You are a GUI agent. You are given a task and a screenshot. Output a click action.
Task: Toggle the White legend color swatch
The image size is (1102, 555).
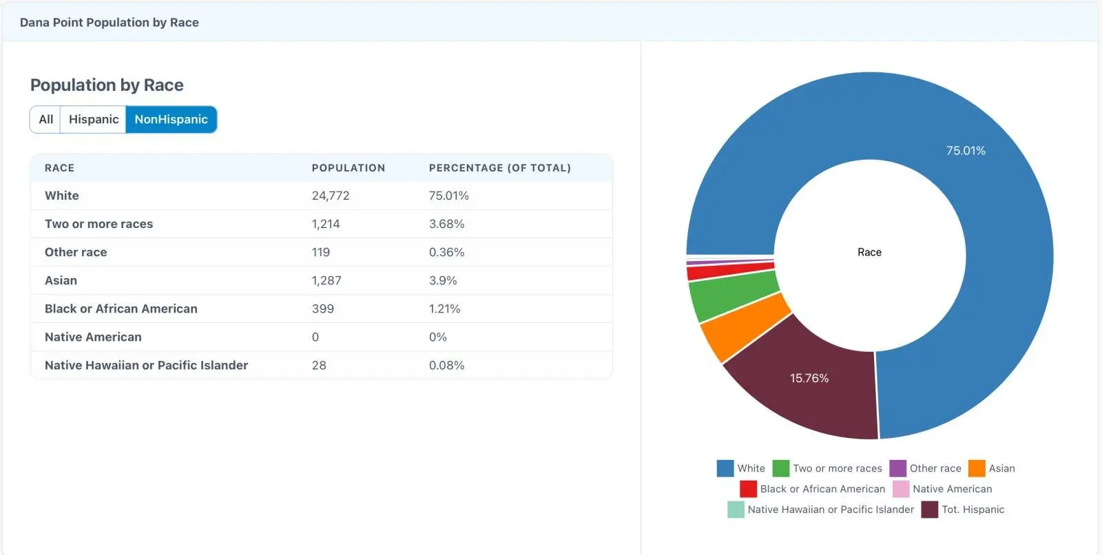click(x=725, y=468)
